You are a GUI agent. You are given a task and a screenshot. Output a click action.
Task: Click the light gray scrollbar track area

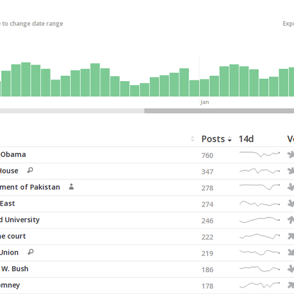(72, 111)
